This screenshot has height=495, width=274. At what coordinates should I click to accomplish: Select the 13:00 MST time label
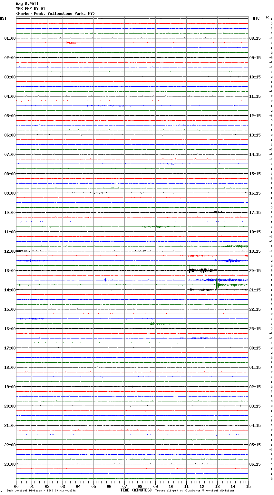point(10,271)
